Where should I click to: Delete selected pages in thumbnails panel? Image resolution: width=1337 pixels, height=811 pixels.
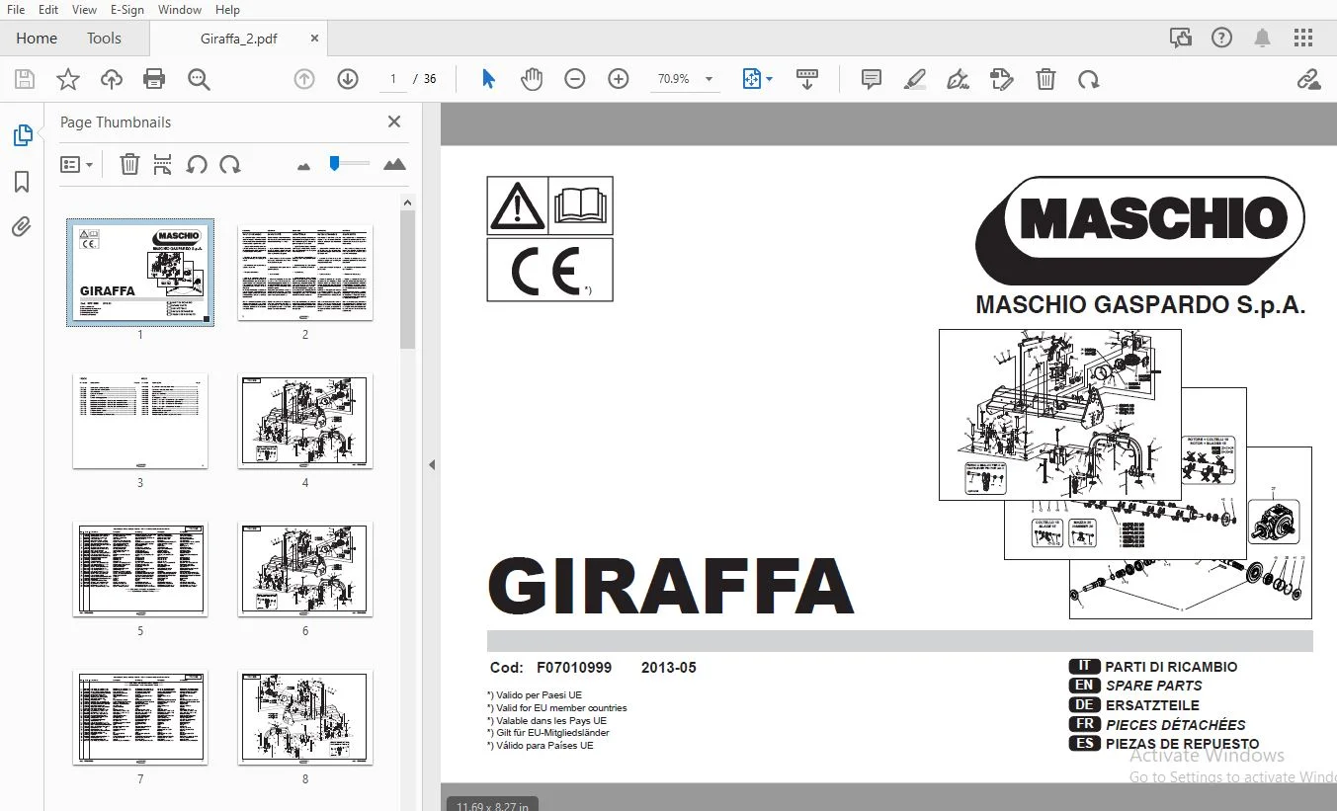pyautogui.click(x=129, y=165)
